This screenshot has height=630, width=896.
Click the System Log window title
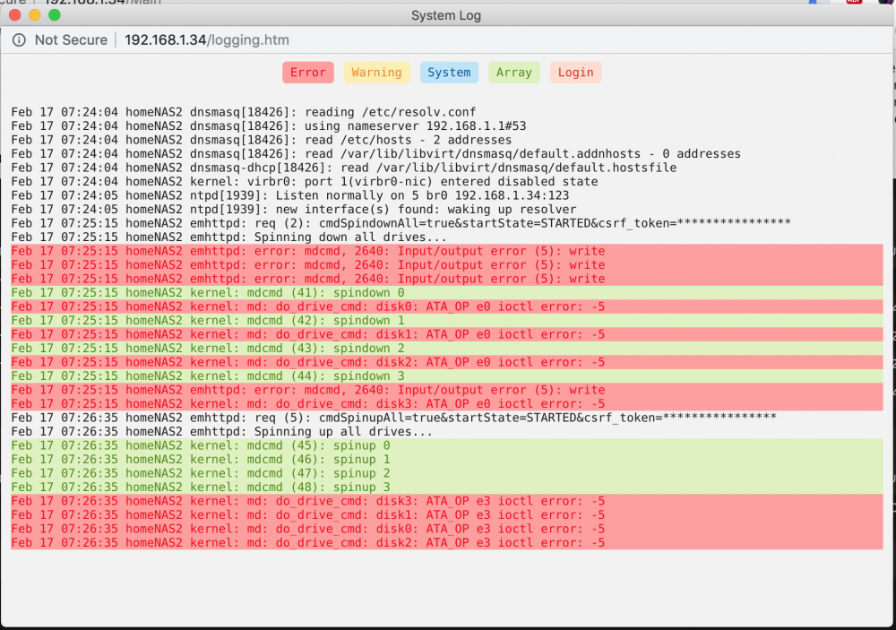coord(446,15)
